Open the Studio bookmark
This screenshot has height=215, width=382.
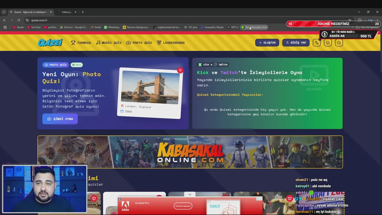tap(19, 27)
